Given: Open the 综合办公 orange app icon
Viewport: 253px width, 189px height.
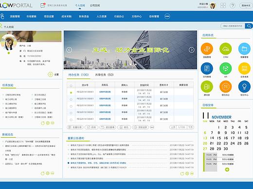Looking at the screenshot, I should tap(226, 87).
